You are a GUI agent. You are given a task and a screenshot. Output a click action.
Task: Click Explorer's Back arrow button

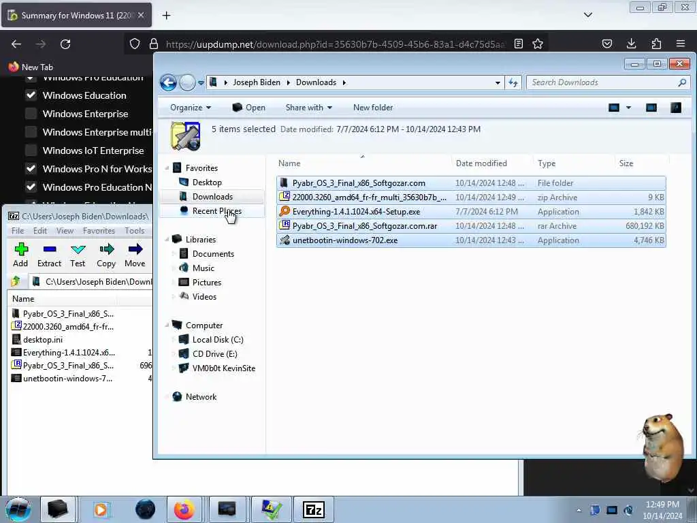[169, 82]
